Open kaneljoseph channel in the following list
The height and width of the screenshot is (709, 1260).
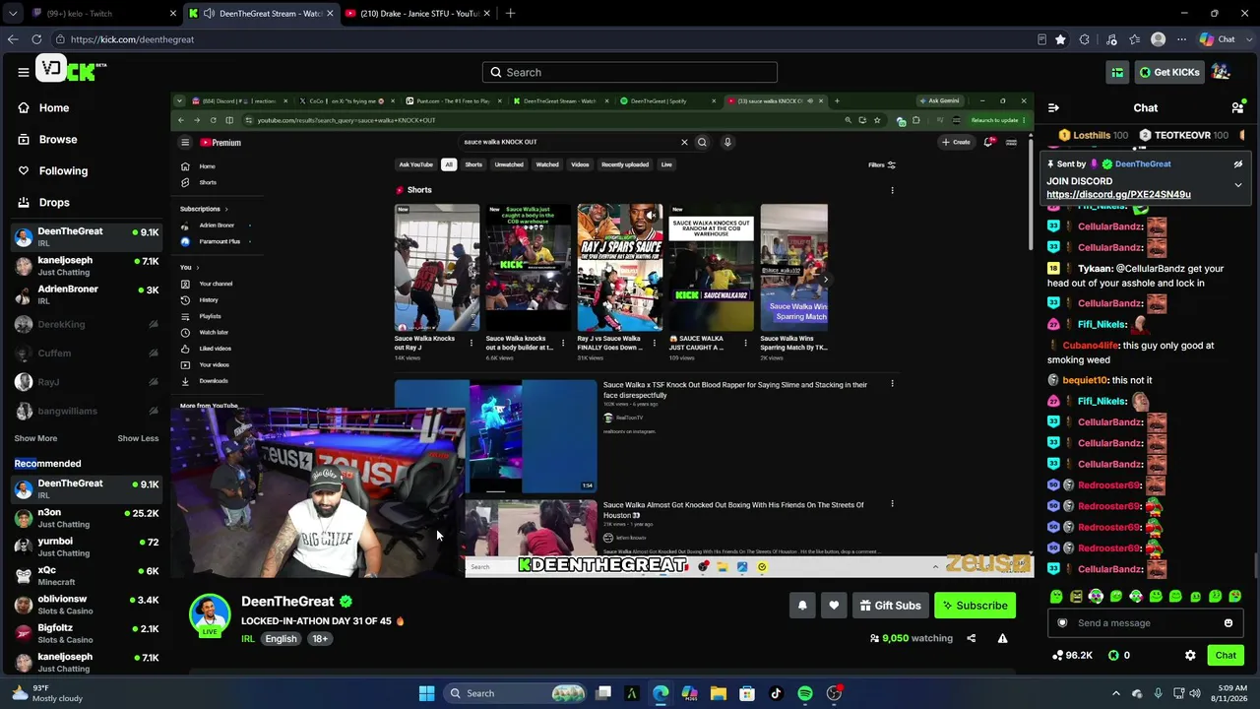pos(87,266)
